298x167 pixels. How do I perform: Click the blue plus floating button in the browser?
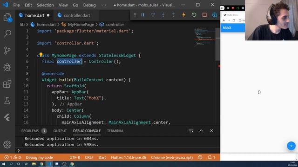291,146
